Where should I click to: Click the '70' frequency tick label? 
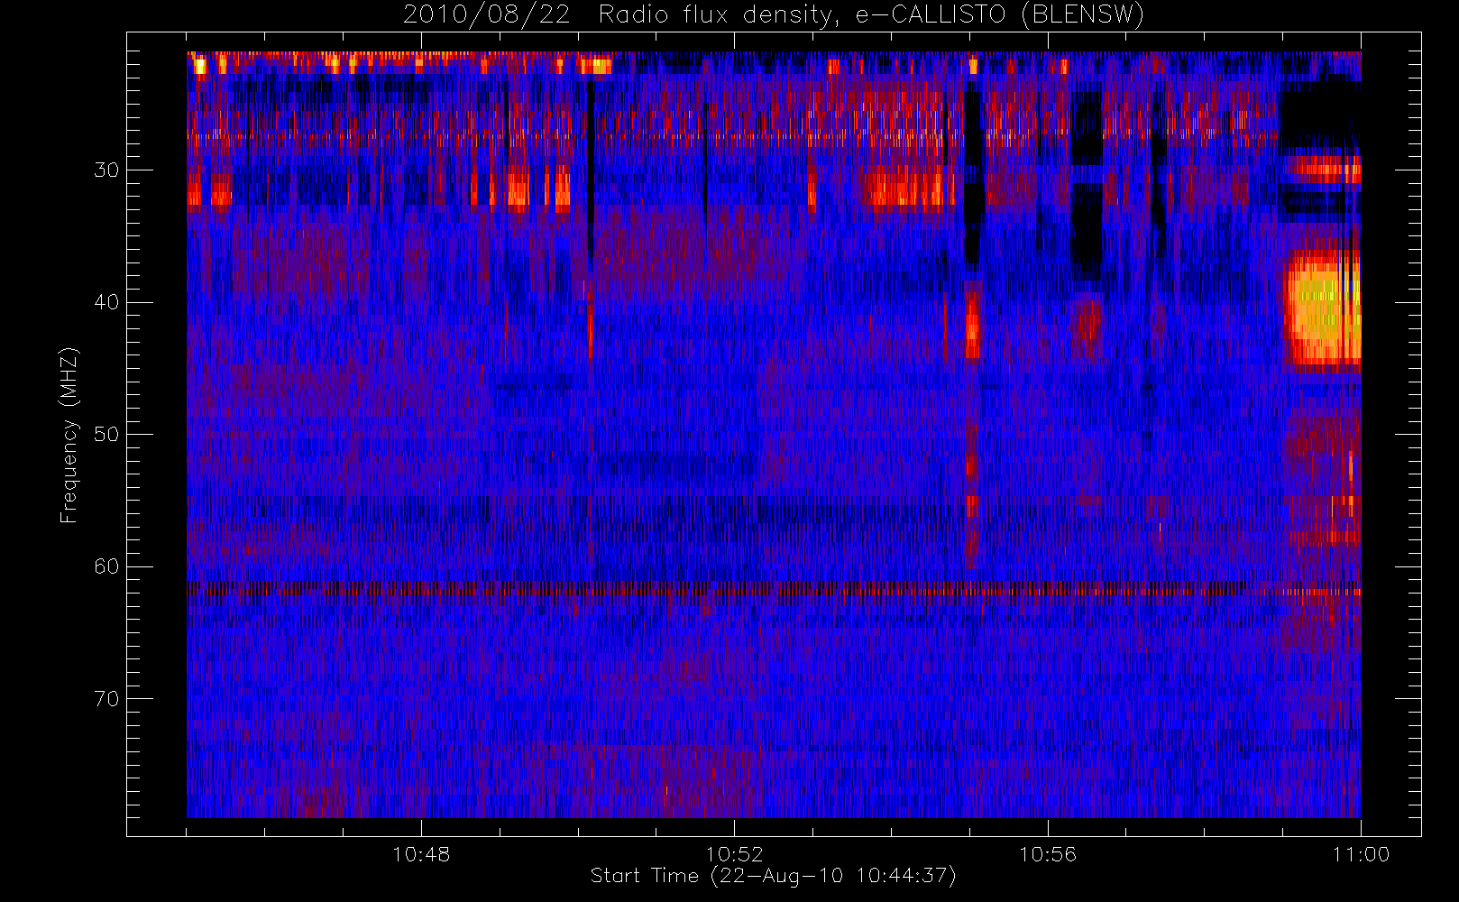106,699
